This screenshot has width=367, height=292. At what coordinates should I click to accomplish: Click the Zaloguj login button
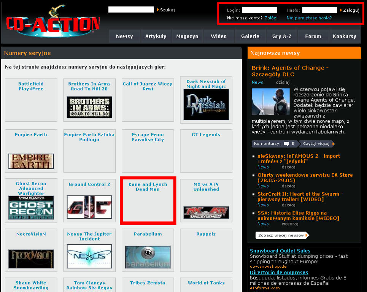(350, 10)
